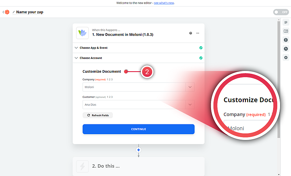Open the '2. Do this ...' step

tap(139, 166)
